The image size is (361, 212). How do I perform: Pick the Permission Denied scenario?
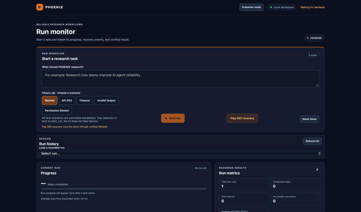click(x=56, y=110)
